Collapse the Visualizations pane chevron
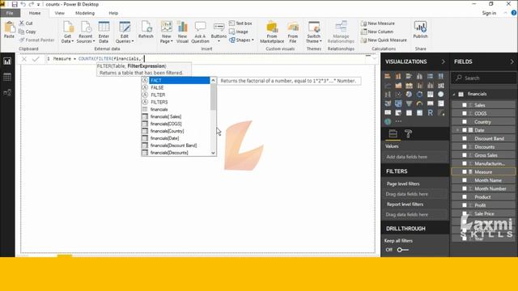 click(x=443, y=61)
